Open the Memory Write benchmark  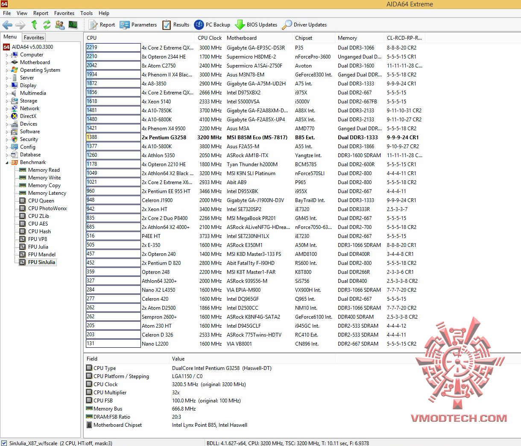tap(40, 178)
